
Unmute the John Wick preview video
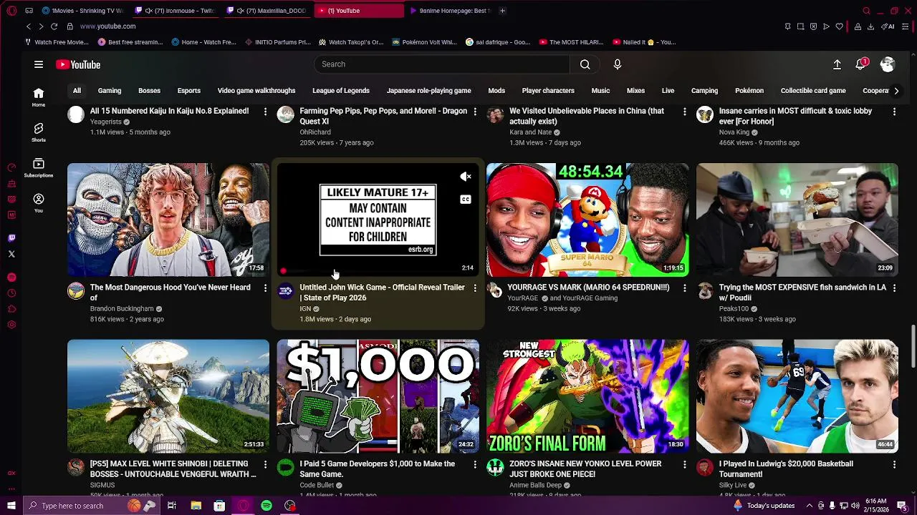pos(466,177)
